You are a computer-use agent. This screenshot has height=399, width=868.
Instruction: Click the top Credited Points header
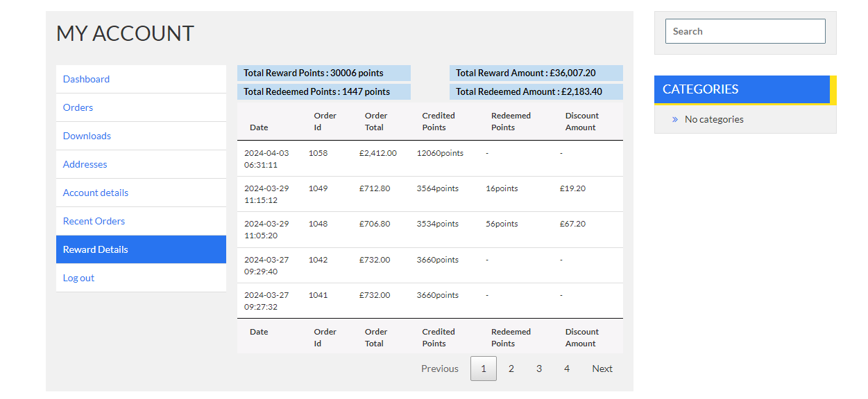click(439, 121)
